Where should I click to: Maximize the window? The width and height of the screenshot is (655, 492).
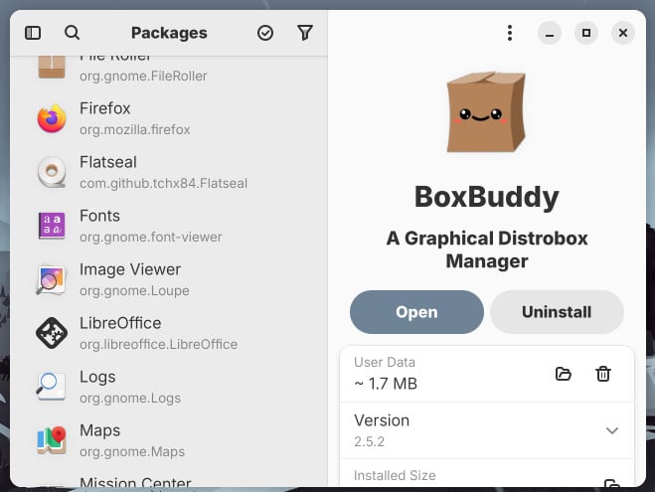click(586, 33)
